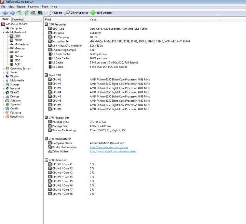Image resolution: width=246 pixels, height=224 pixels.
Task: Open the Report menu
Action: pos(21,6)
